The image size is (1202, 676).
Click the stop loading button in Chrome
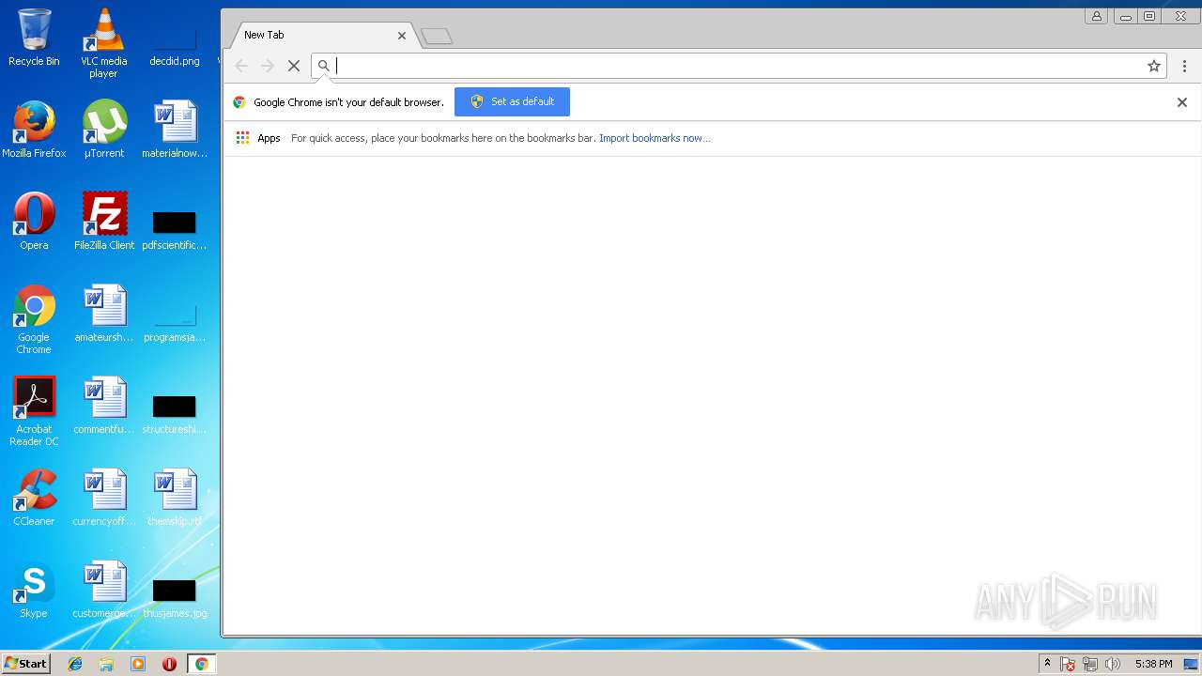click(x=293, y=66)
